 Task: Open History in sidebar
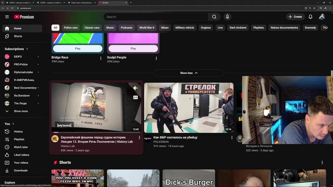coord(22,132)
